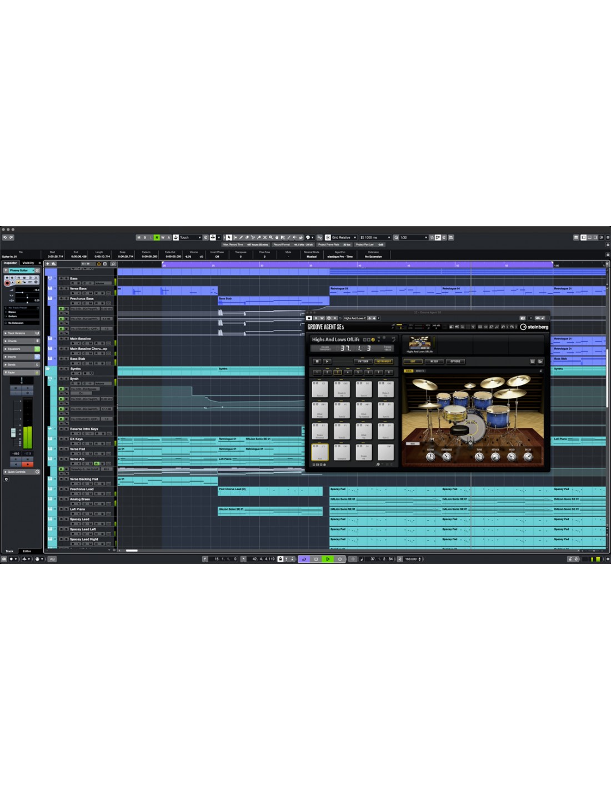Click the search tracks magnifier icon
This screenshot has width=611, height=790.
[113, 263]
